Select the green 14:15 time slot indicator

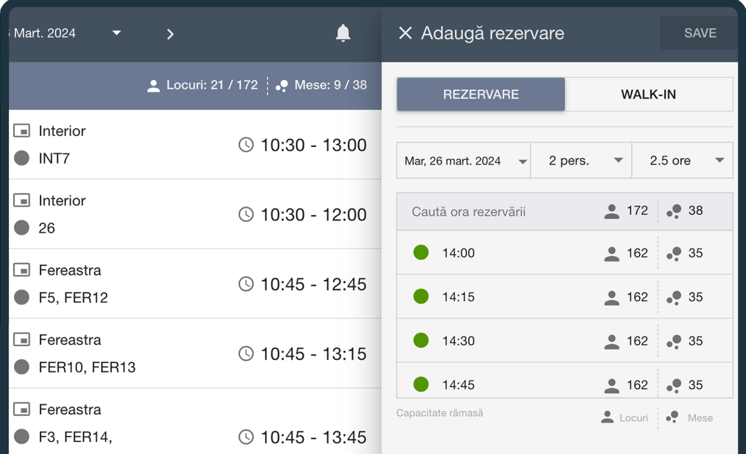pos(421,296)
